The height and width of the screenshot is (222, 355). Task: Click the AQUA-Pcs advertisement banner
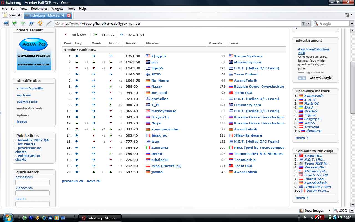tap(34, 54)
